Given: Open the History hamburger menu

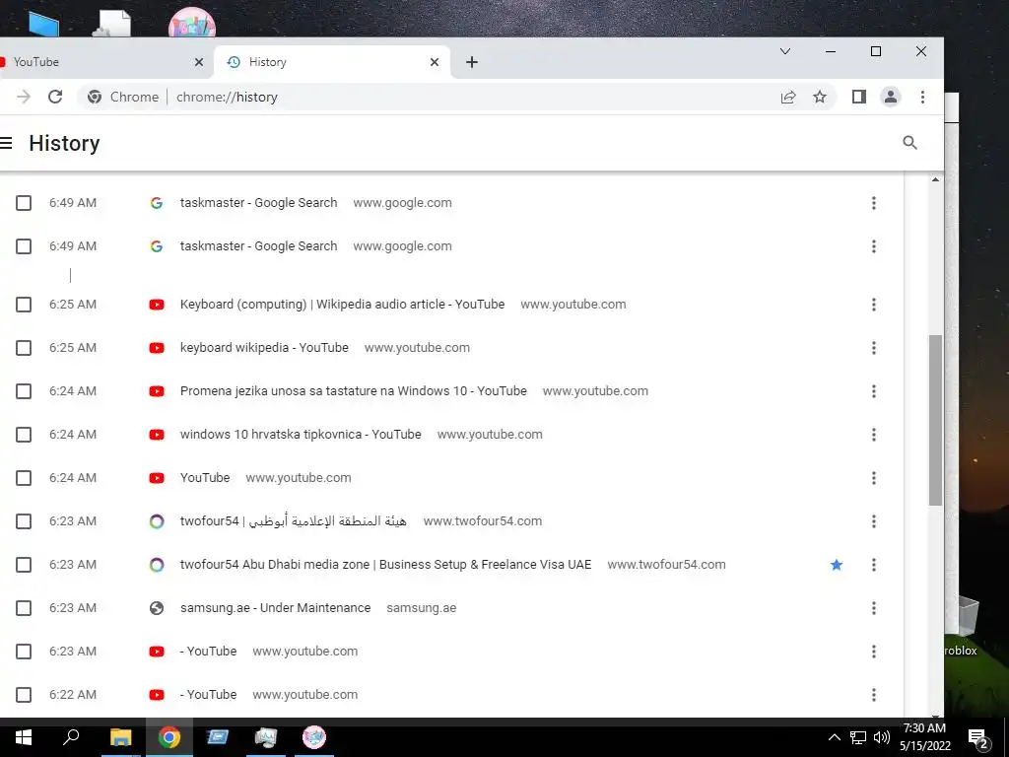Looking at the screenshot, I should (7, 143).
